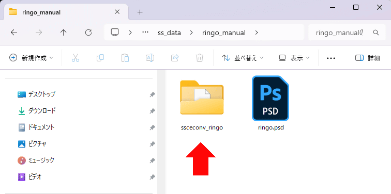Image resolution: width=391 pixels, height=194 pixels.
Task: Open デスクトップ in the sidebar
Action: [x=36, y=94]
